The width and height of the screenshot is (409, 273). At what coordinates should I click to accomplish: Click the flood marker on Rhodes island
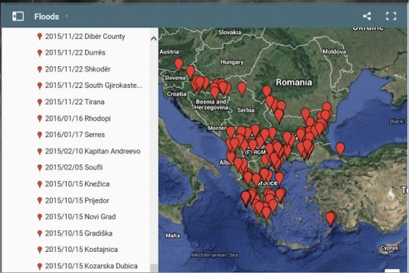pos(331,218)
